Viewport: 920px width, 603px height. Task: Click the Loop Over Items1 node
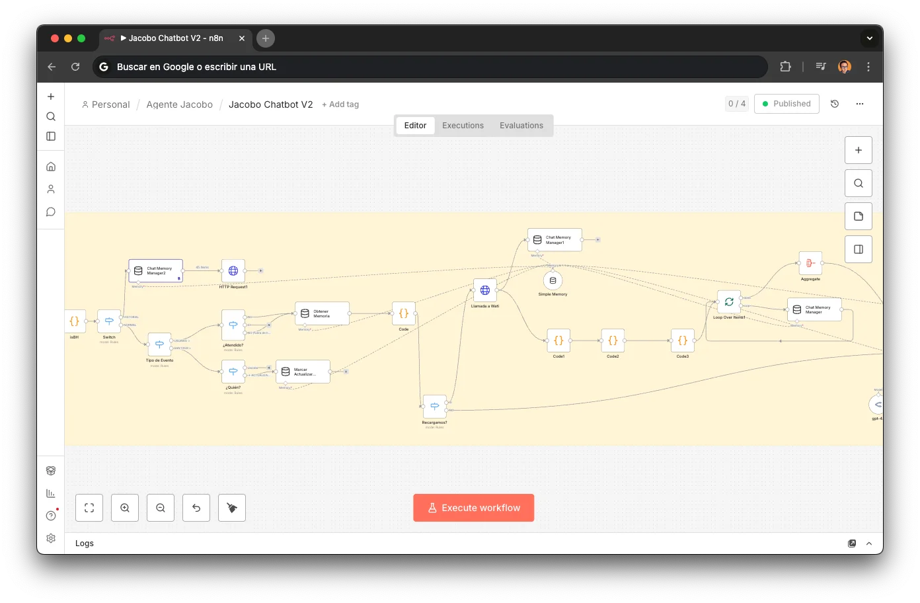point(728,301)
